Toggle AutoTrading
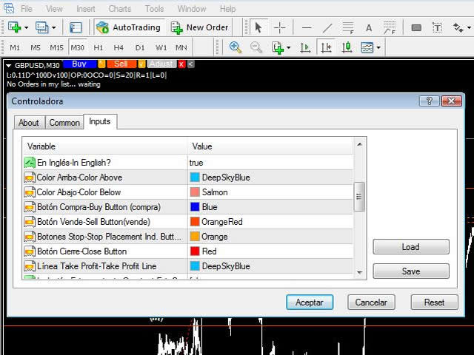The image size is (474, 355). point(128,27)
